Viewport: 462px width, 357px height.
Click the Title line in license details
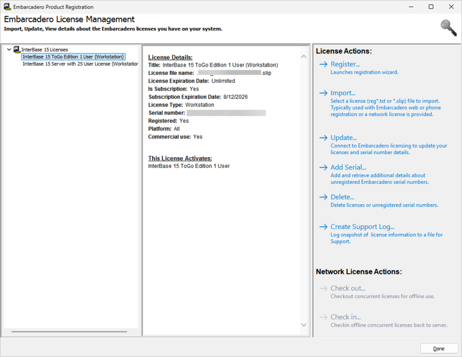coord(213,65)
